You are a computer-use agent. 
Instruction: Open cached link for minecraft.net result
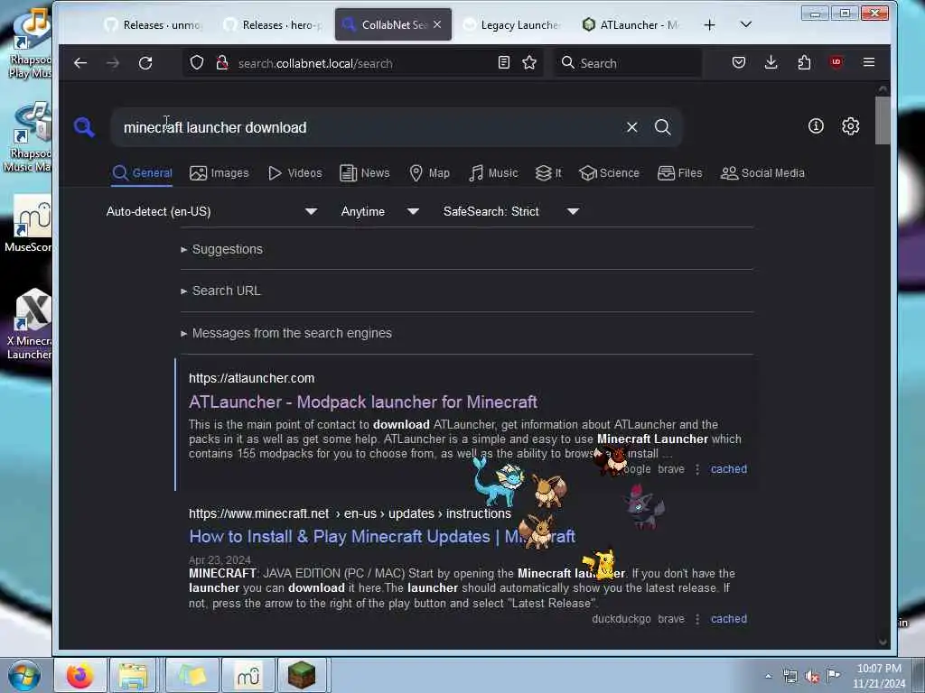pyautogui.click(x=729, y=619)
